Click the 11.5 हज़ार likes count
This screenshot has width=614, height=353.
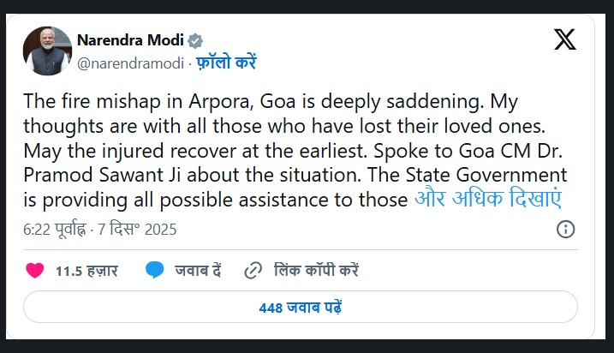click(x=86, y=272)
